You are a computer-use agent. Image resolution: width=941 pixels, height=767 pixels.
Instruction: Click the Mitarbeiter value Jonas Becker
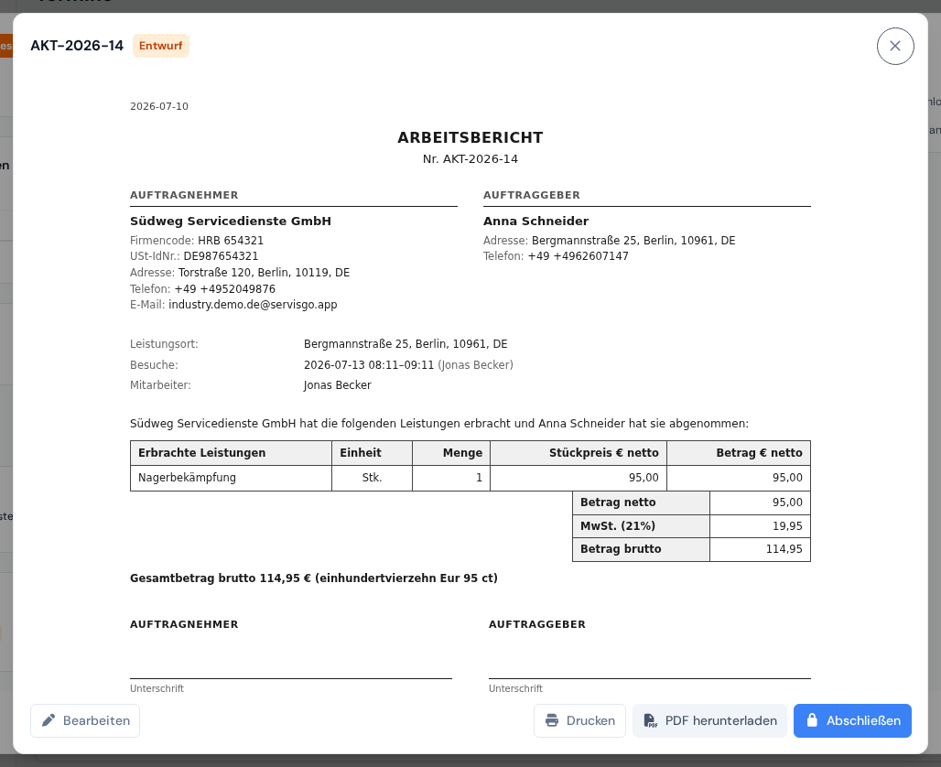tap(337, 385)
